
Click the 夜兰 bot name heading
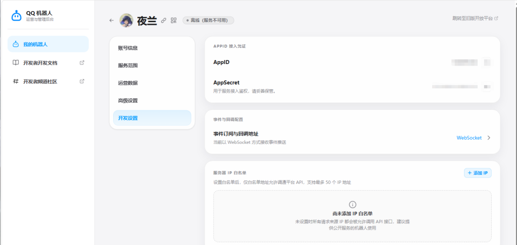pos(147,20)
